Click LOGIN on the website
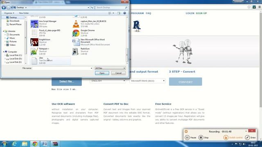The height and width of the screenshot is (147, 262). coord(190,13)
